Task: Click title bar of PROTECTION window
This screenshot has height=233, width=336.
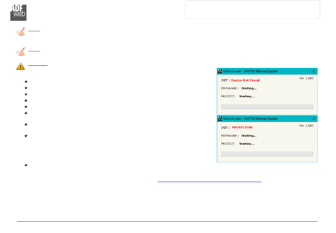Action: pyautogui.click(x=267, y=119)
